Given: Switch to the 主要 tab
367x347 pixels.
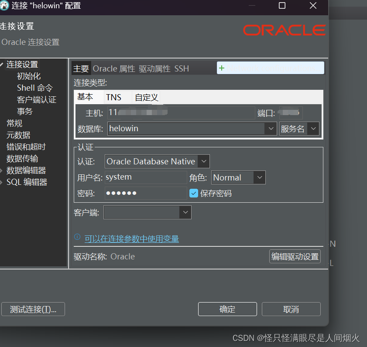Looking at the screenshot, I should (81, 68).
